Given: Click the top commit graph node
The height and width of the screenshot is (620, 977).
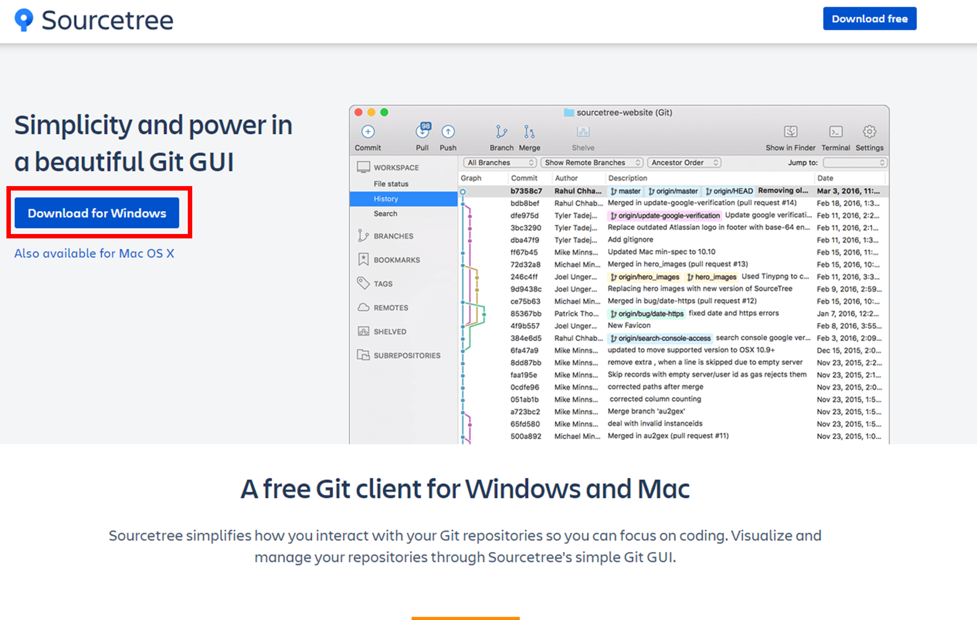Looking at the screenshot, I should (x=463, y=192).
